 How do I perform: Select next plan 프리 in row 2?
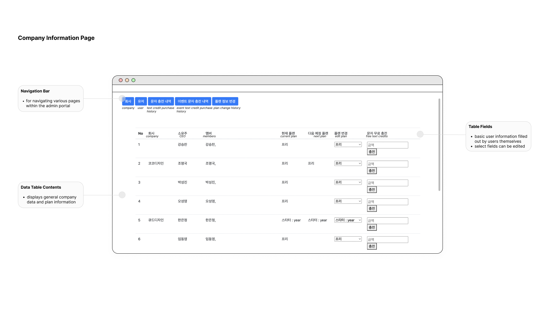tap(311, 164)
